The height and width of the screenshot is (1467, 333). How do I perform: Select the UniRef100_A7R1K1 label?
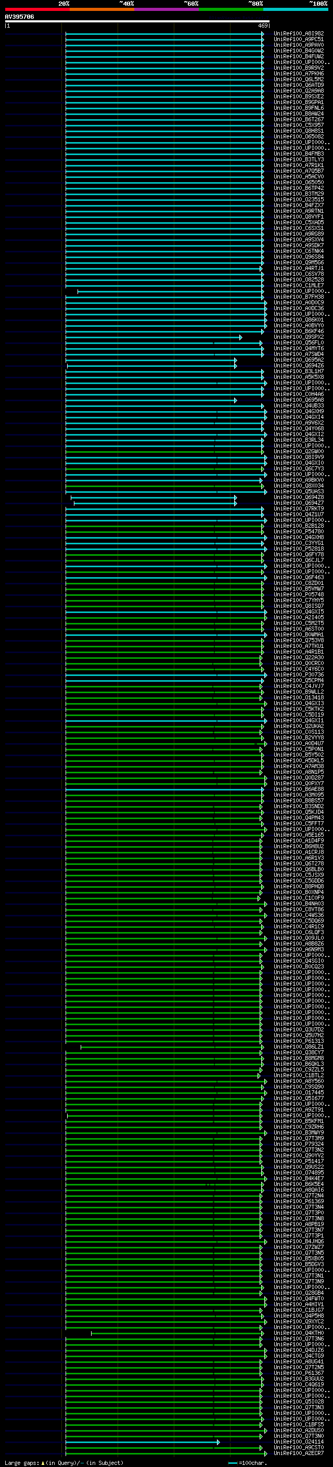tap(299, 165)
